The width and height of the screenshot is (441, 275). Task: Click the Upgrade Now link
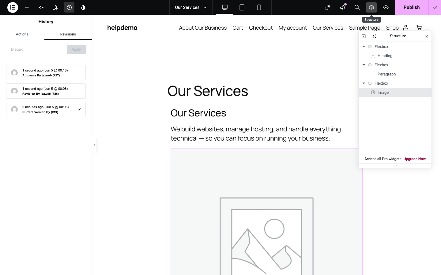(414, 159)
